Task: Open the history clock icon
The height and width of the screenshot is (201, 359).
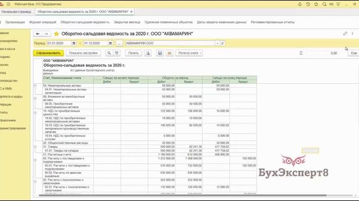Action: (x=308, y=4)
